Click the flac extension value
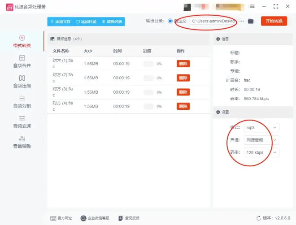Viewport: 296px width, 225px height. pos(247,80)
